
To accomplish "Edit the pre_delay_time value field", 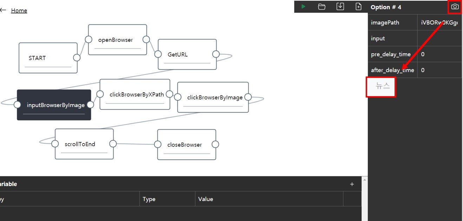I will tap(439, 54).
